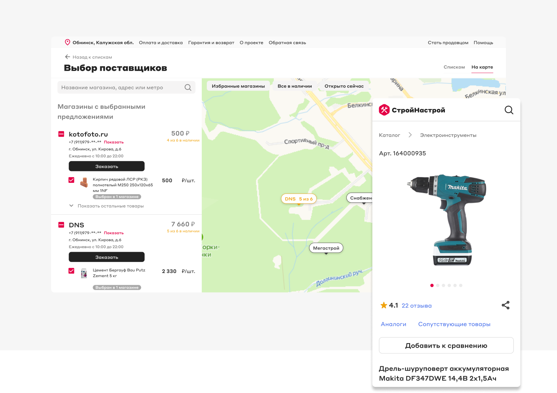The height and width of the screenshot is (393, 557).
Task: Switch to the Списком view tab
Action: click(x=454, y=67)
